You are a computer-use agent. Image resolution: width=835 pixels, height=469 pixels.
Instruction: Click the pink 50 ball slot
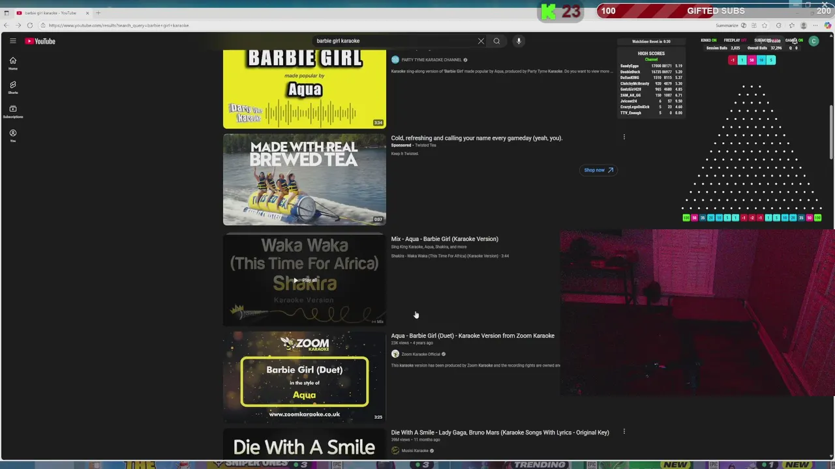click(751, 60)
